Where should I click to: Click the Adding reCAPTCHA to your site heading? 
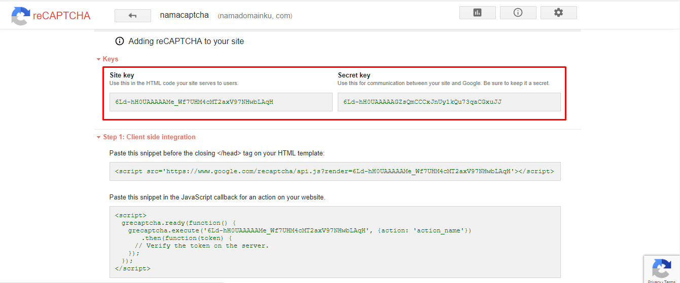(x=186, y=41)
